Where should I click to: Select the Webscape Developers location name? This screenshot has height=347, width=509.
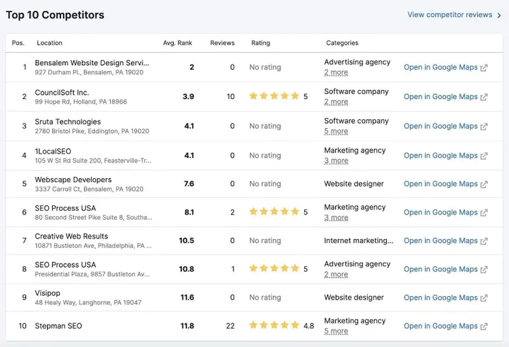[x=73, y=180]
